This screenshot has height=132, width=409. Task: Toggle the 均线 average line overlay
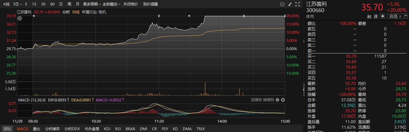[76, 12]
